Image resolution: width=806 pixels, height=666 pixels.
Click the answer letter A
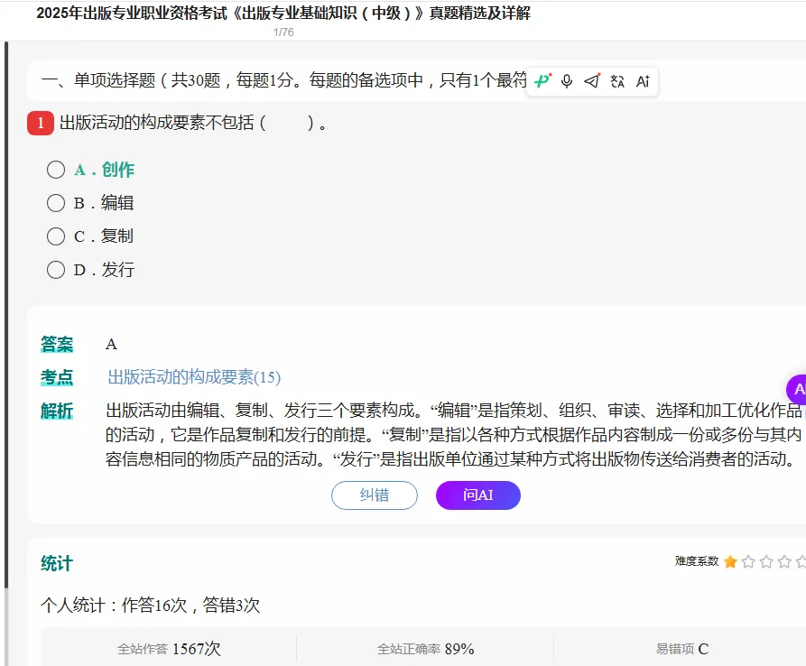coord(111,344)
